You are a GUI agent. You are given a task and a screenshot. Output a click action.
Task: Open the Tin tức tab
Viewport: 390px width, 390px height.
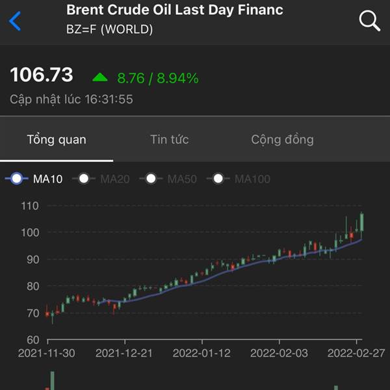point(170,139)
